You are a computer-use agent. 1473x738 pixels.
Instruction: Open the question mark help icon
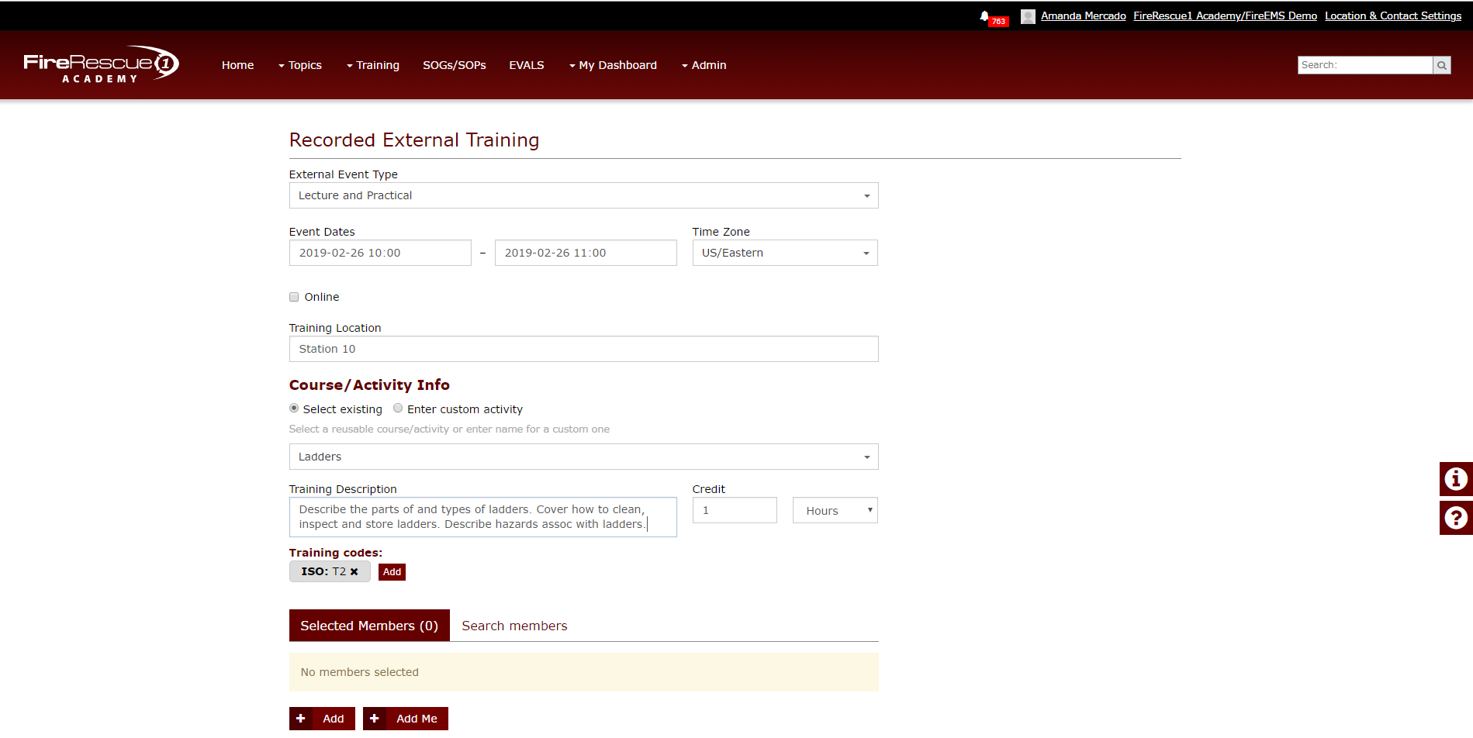[x=1456, y=518]
